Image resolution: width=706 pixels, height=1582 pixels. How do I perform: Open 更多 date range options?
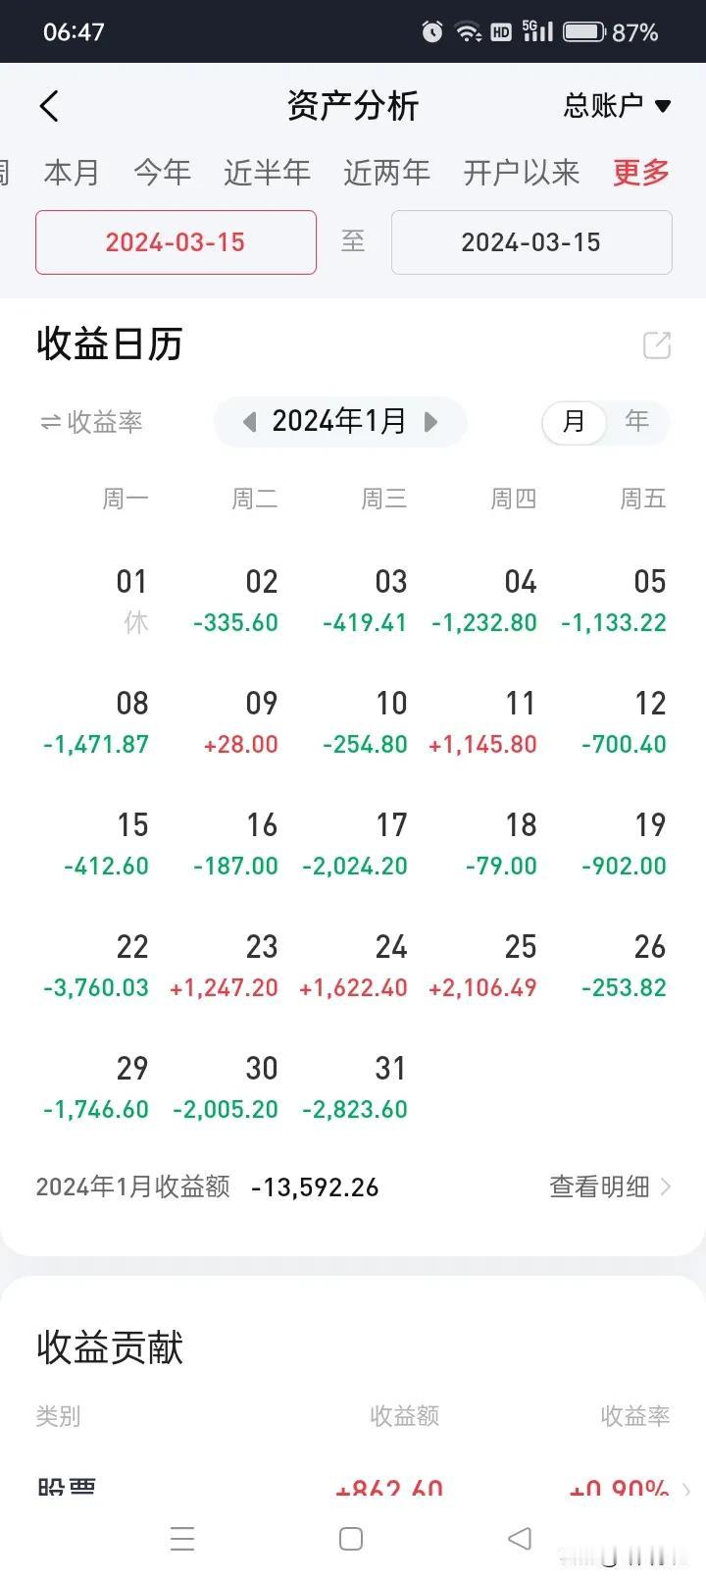641,173
